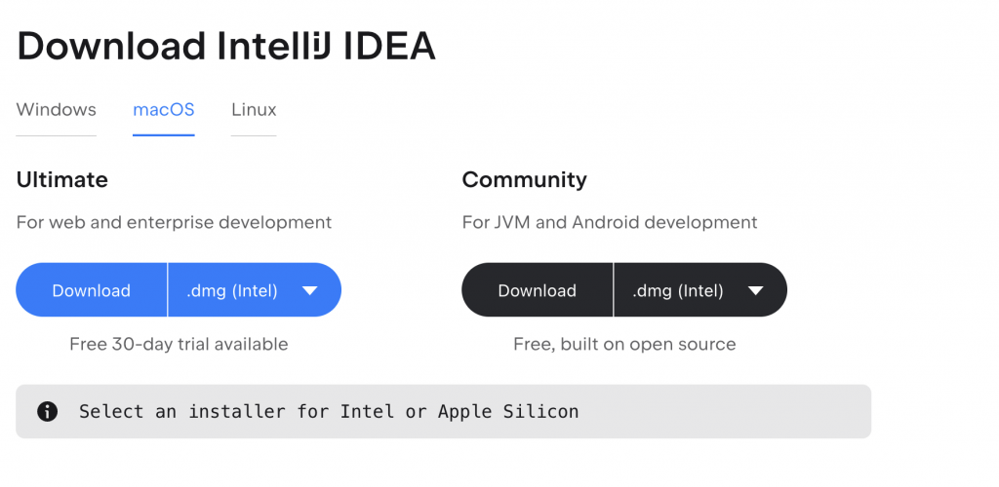
Task: Download the Community edition with the black button
Action: tap(537, 290)
